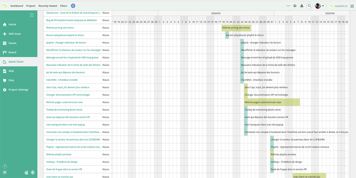This screenshot has height=178, width=356.
Task: Open the ellipsis more options menu
Action: 288,5
